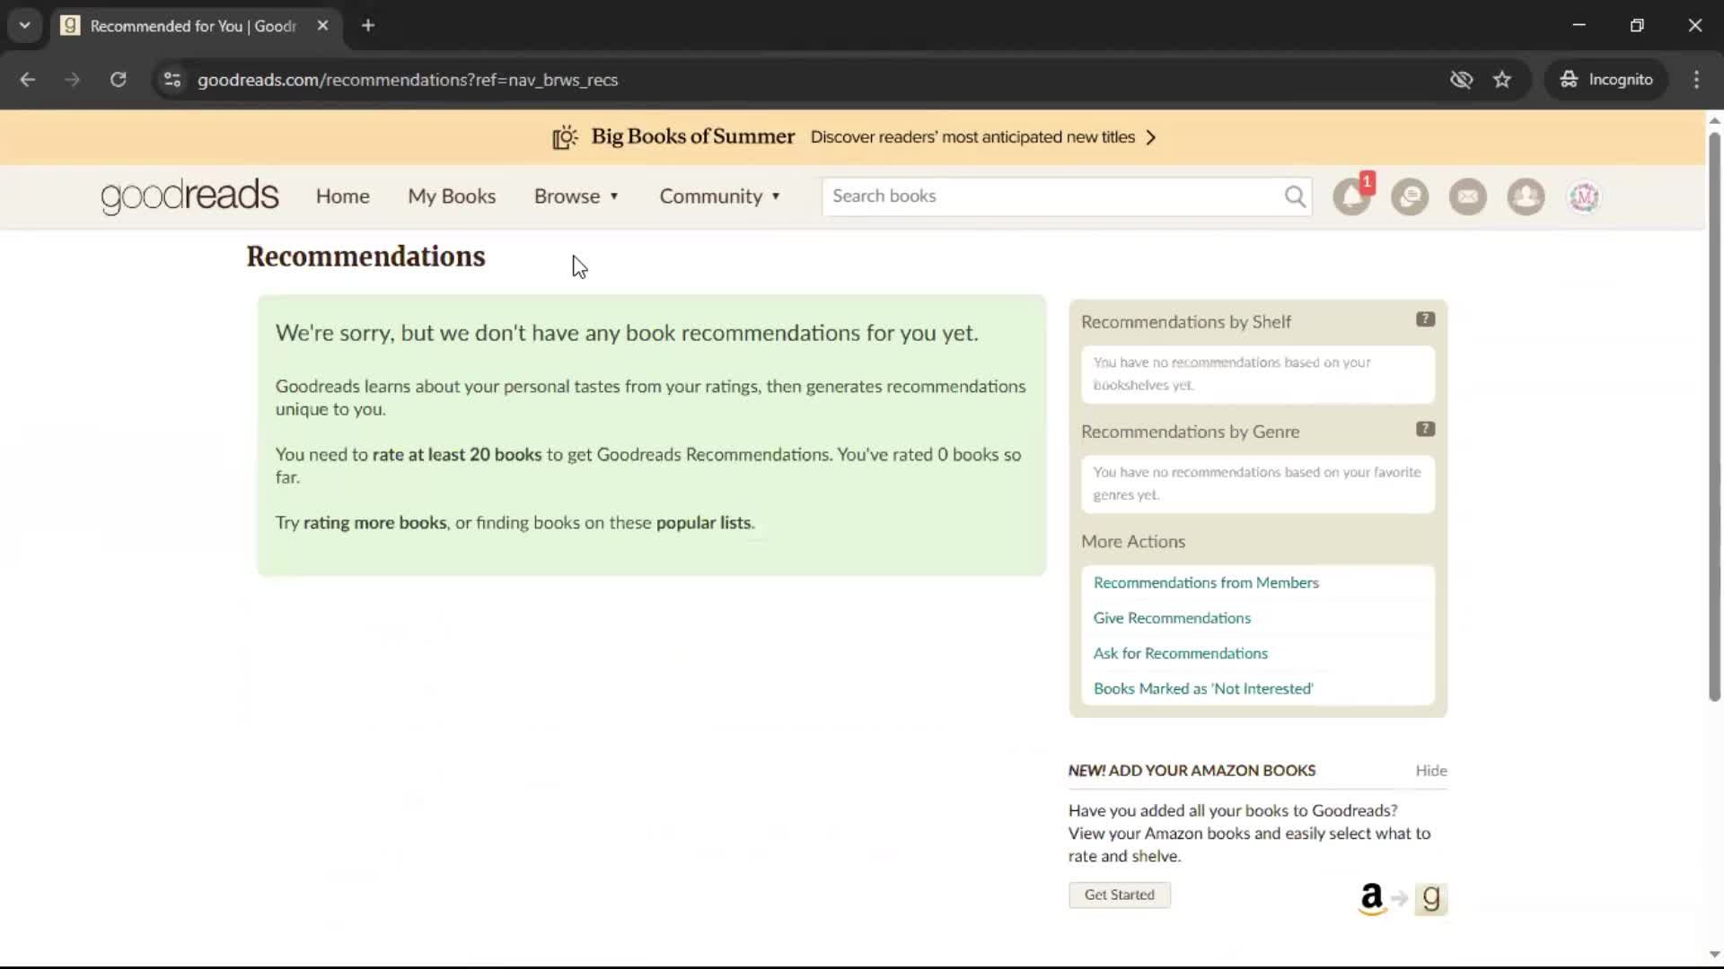
Task: Open Recommendations from Members
Action: [1206, 583]
